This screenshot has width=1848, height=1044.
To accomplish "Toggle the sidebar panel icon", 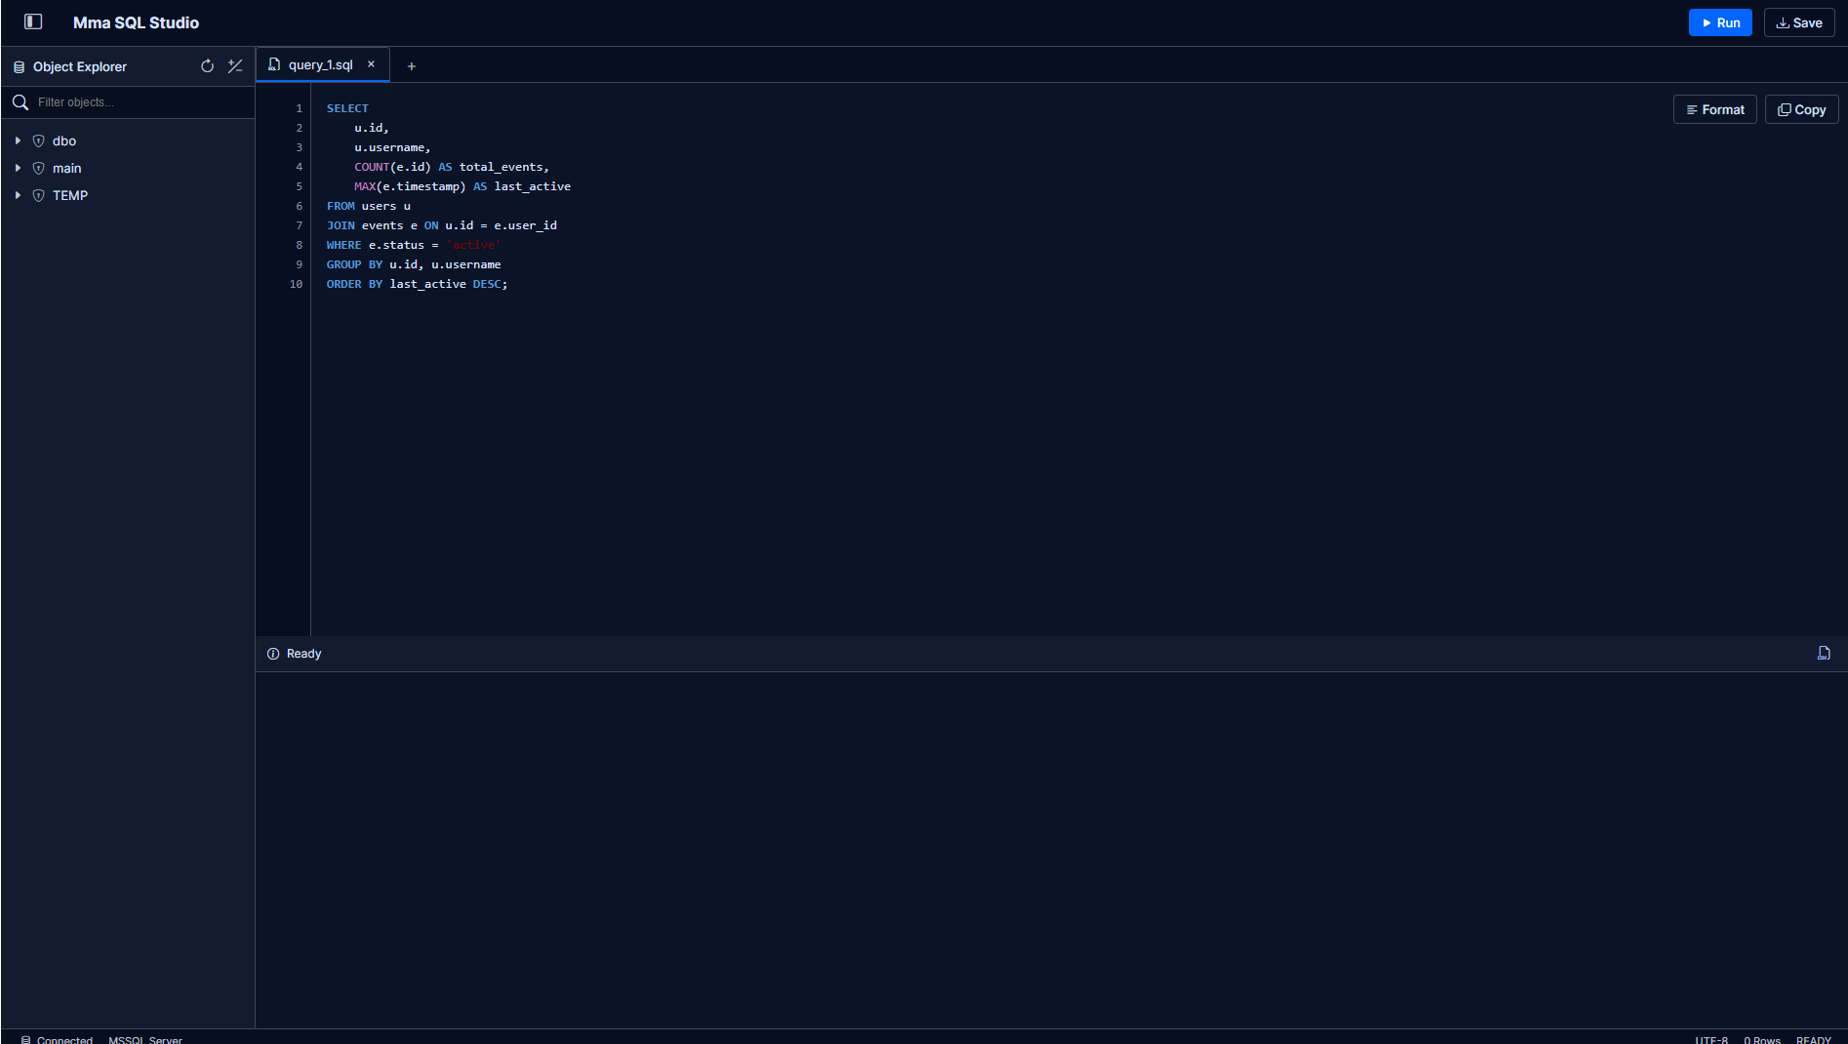I will [33, 21].
